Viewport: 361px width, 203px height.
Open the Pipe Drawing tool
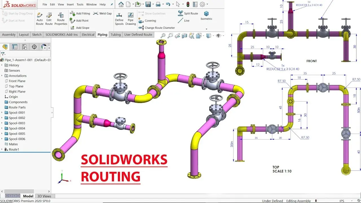tap(131, 19)
